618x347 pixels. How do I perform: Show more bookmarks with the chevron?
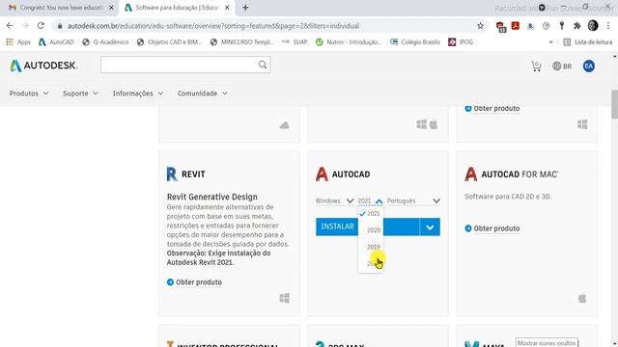[551, 42]
